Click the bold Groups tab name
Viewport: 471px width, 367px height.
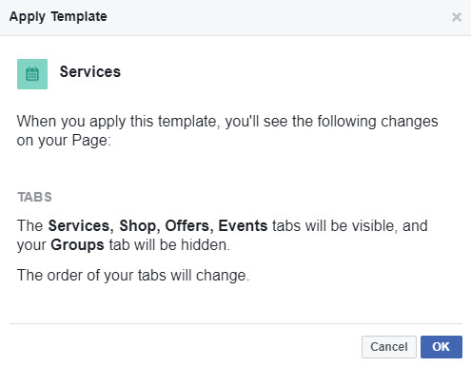[x=77, y=245]
